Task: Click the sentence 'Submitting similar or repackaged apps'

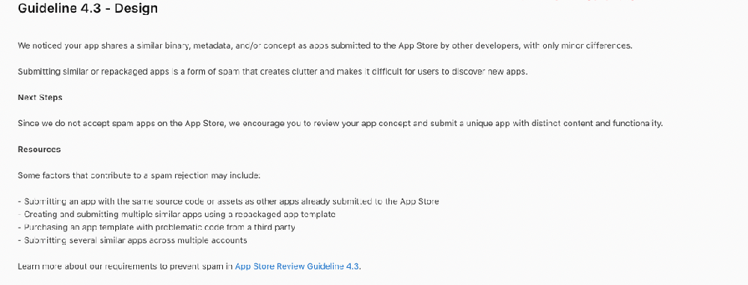Action: (272, 72)
